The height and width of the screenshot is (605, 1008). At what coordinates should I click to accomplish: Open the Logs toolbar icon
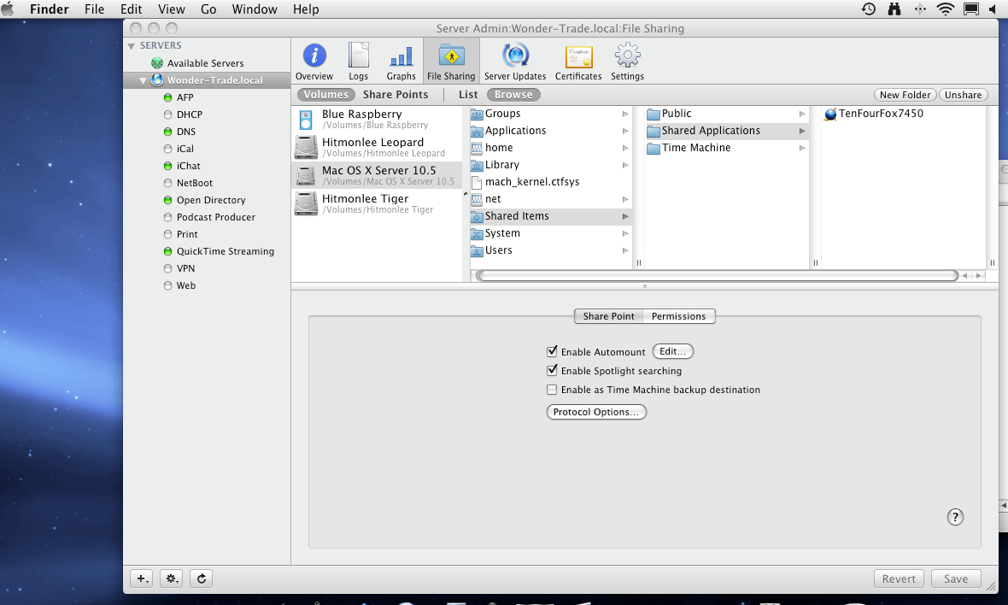tap(358, 56)
